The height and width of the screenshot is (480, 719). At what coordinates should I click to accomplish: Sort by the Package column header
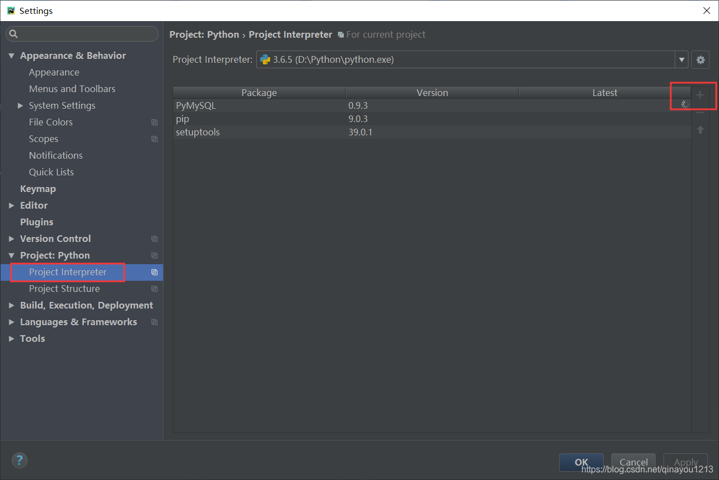tap(259, 93)
